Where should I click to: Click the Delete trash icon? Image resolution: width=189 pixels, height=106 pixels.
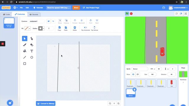[x=75, y=29]
